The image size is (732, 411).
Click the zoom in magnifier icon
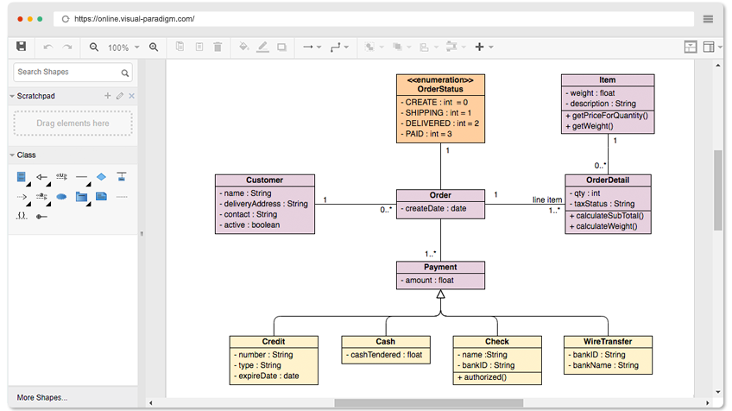pyautogui.click(x=154, y=47)
